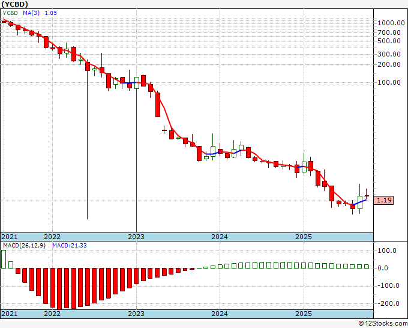Click the 2021 label on MACD timeline
The width and height of the screenshot is (408, 328).
point(10,314)
